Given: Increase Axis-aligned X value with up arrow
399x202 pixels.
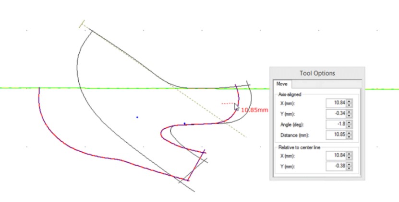Looking at the screenshot, I should point(349,101).
